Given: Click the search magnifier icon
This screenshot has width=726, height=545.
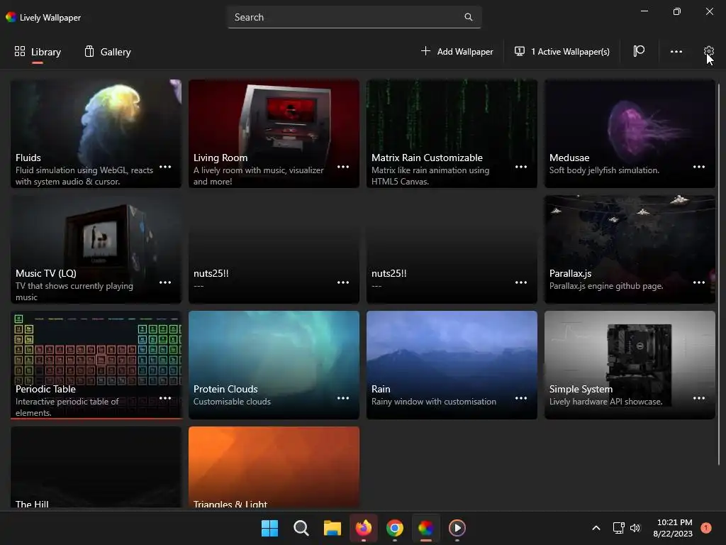Looking at the screenshot, I should 469,17.
